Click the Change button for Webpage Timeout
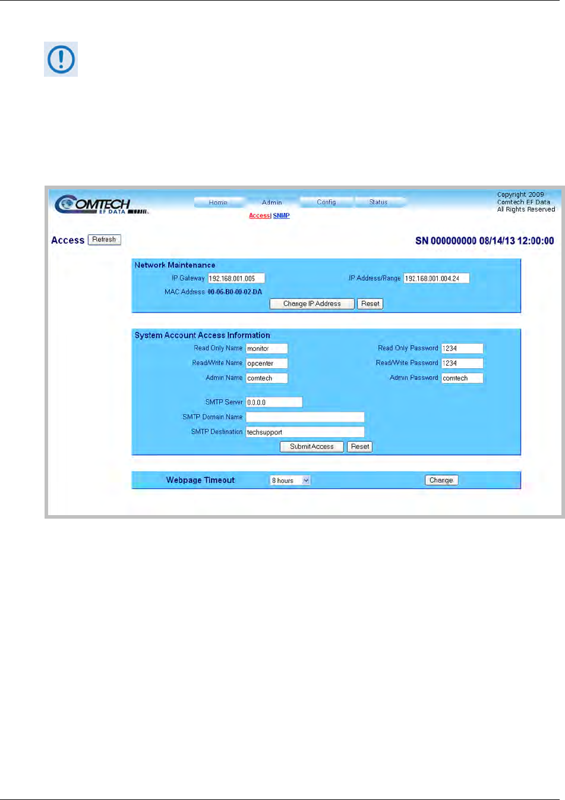This screenshot has height=800, width=565. click(x=441, y=481)
